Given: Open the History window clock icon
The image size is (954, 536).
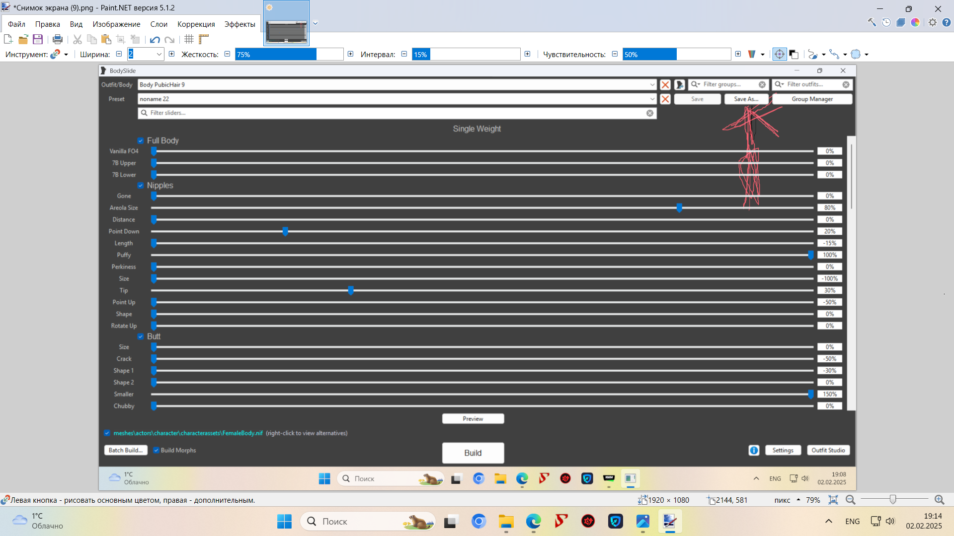Looking at the screenshot, I should 886,22.
